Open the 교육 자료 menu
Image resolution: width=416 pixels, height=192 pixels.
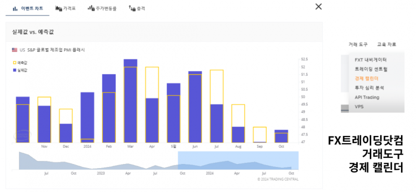[386, 45]
